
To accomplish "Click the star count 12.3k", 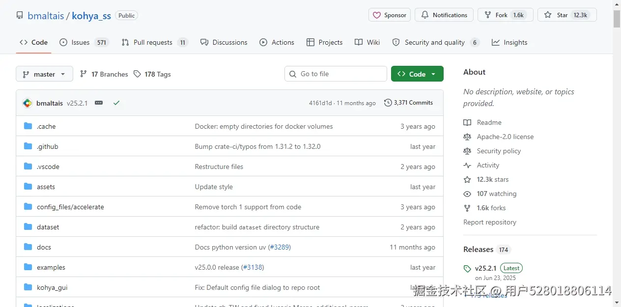I will pyautogui.click(x=580, y=15).
